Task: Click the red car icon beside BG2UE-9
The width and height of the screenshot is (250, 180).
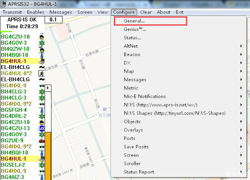Action: coord(42,140)
